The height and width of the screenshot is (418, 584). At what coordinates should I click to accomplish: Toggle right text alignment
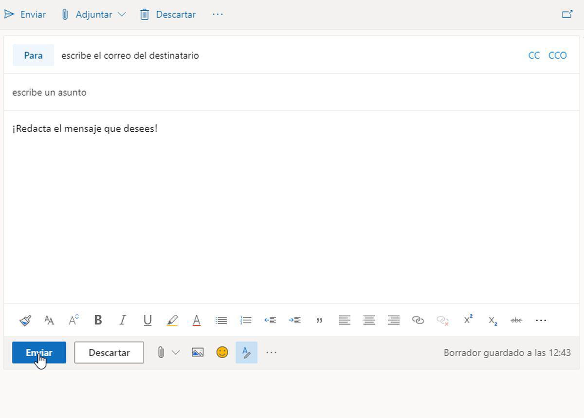[394, 320]
